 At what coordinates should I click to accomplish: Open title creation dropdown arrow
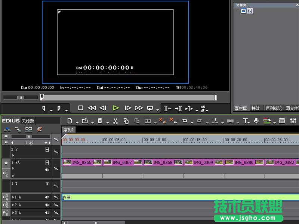249,123
